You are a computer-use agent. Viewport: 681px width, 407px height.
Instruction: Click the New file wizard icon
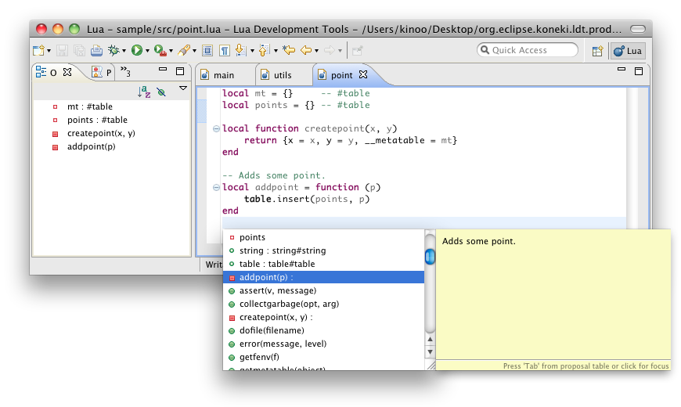point(38,50)
